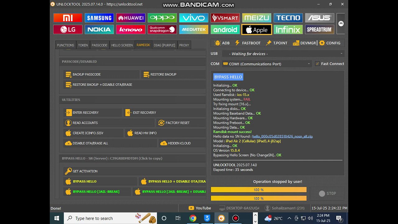Select the Samsung brand tile

[99, 18]
